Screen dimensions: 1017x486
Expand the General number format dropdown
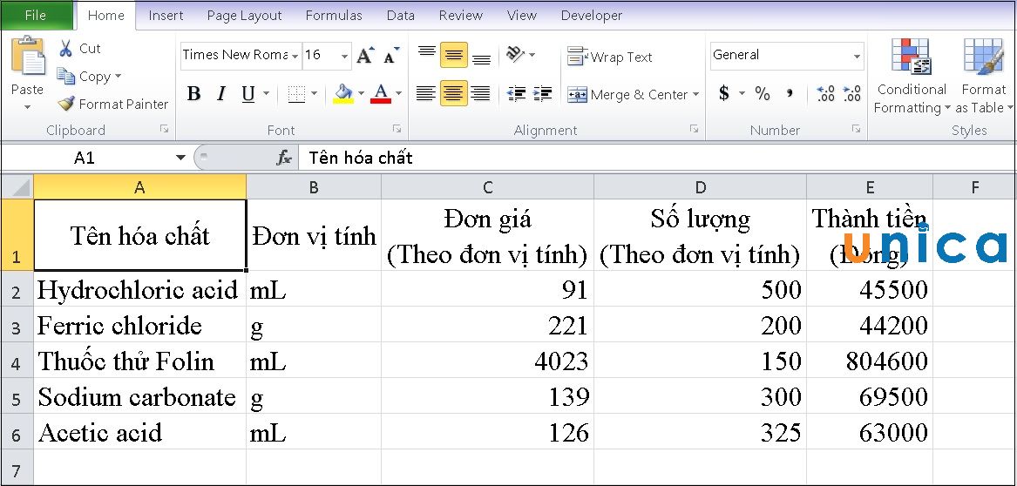tap(857, 56)
